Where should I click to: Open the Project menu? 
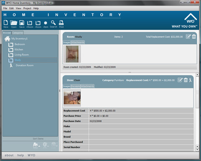27,8
